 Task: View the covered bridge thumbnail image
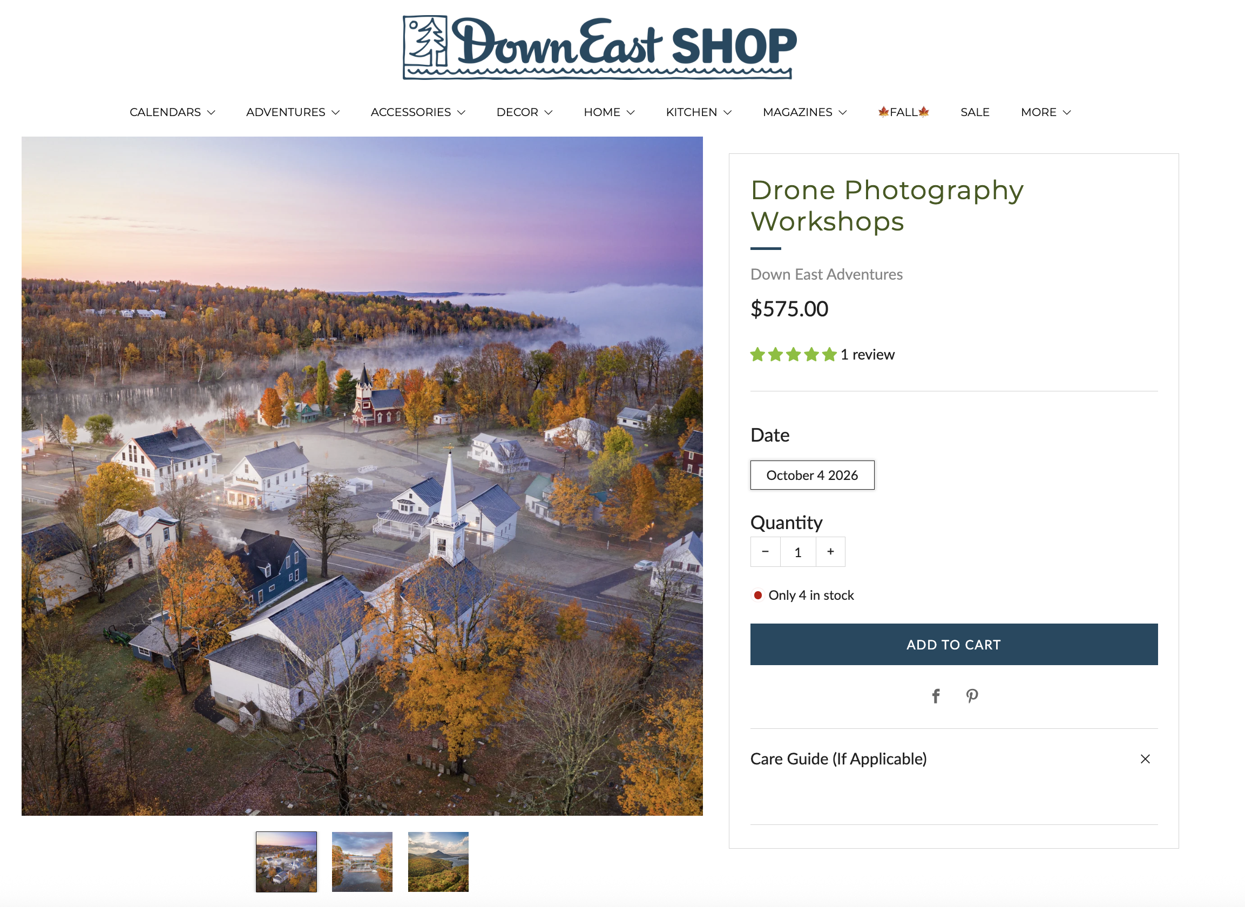[362, 862]
